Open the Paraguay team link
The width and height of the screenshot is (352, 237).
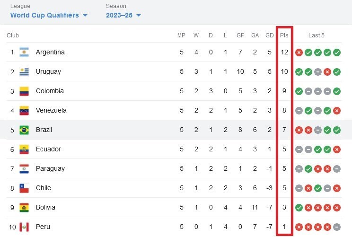(50, 168)
